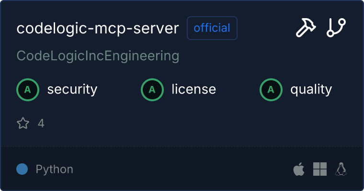Open the CodeLogicIncEngineering author link
Image resolution: width=364 pixels, height=191 pixels.
tap(98, 56)
